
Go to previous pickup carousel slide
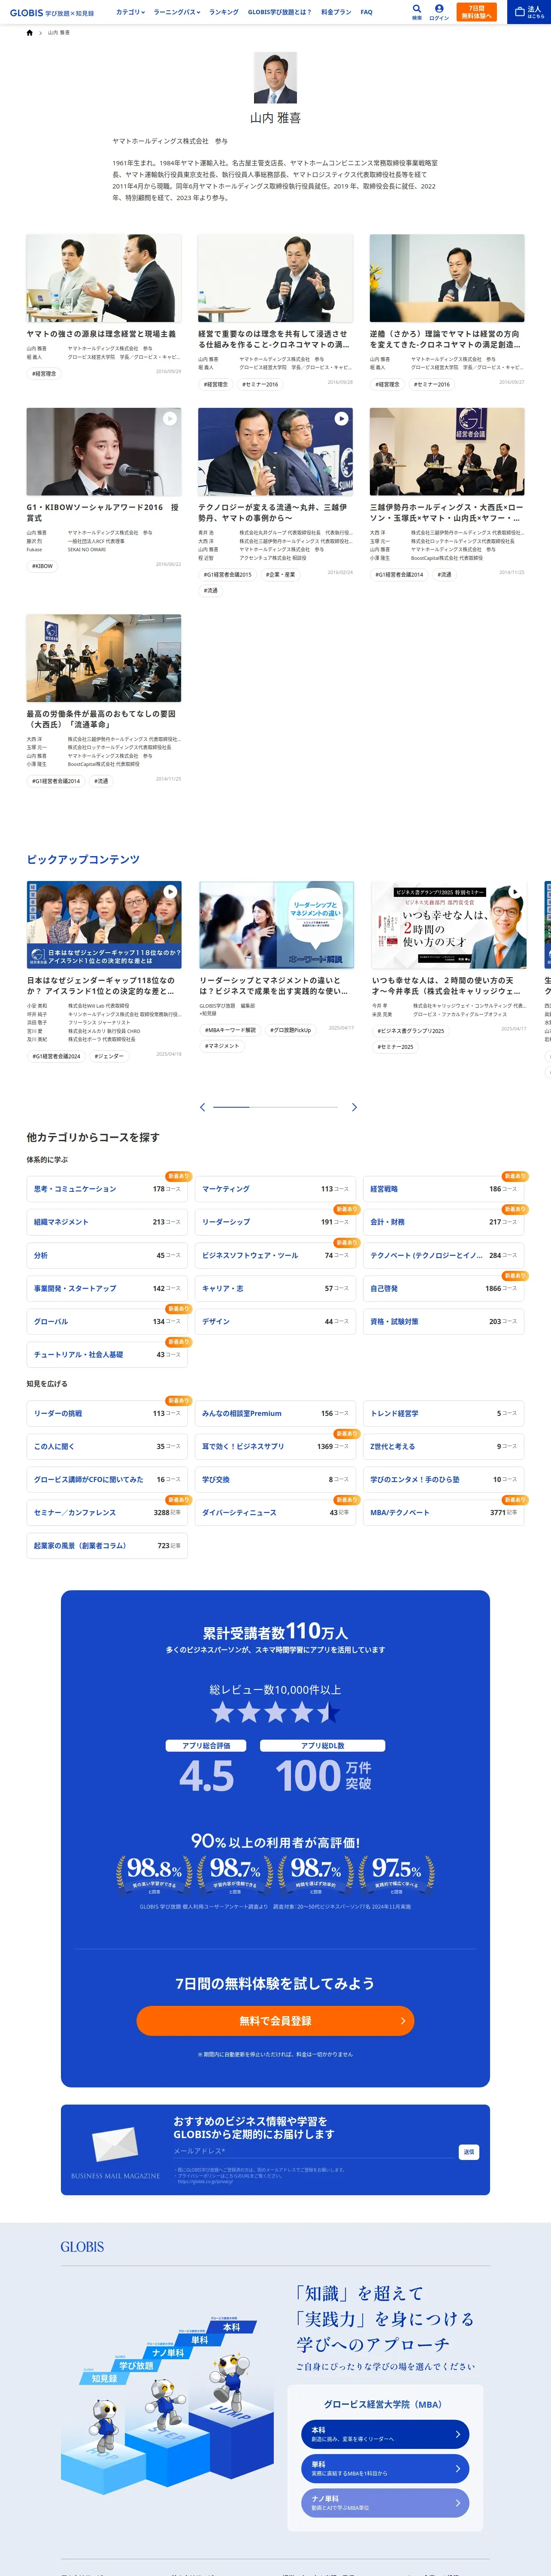pyautogui.click(x=202, y=1107)
